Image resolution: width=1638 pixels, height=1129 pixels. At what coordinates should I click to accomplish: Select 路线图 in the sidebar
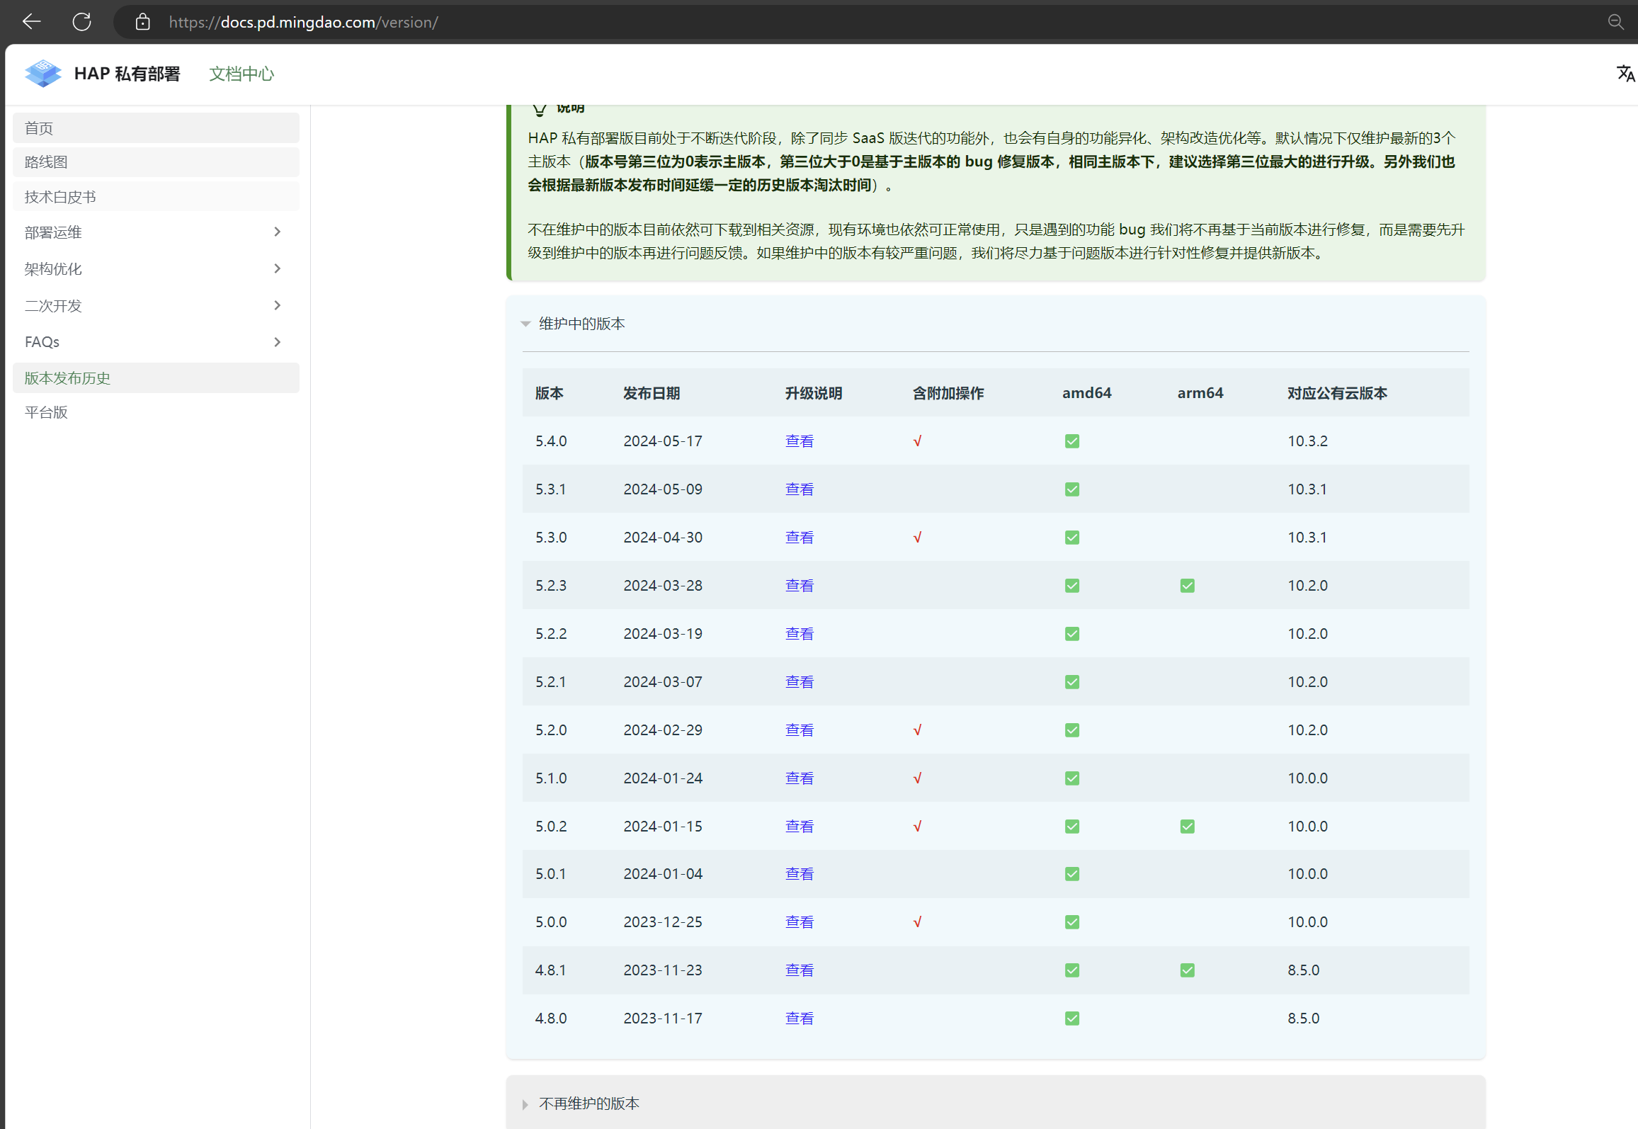tap(47, 162)
